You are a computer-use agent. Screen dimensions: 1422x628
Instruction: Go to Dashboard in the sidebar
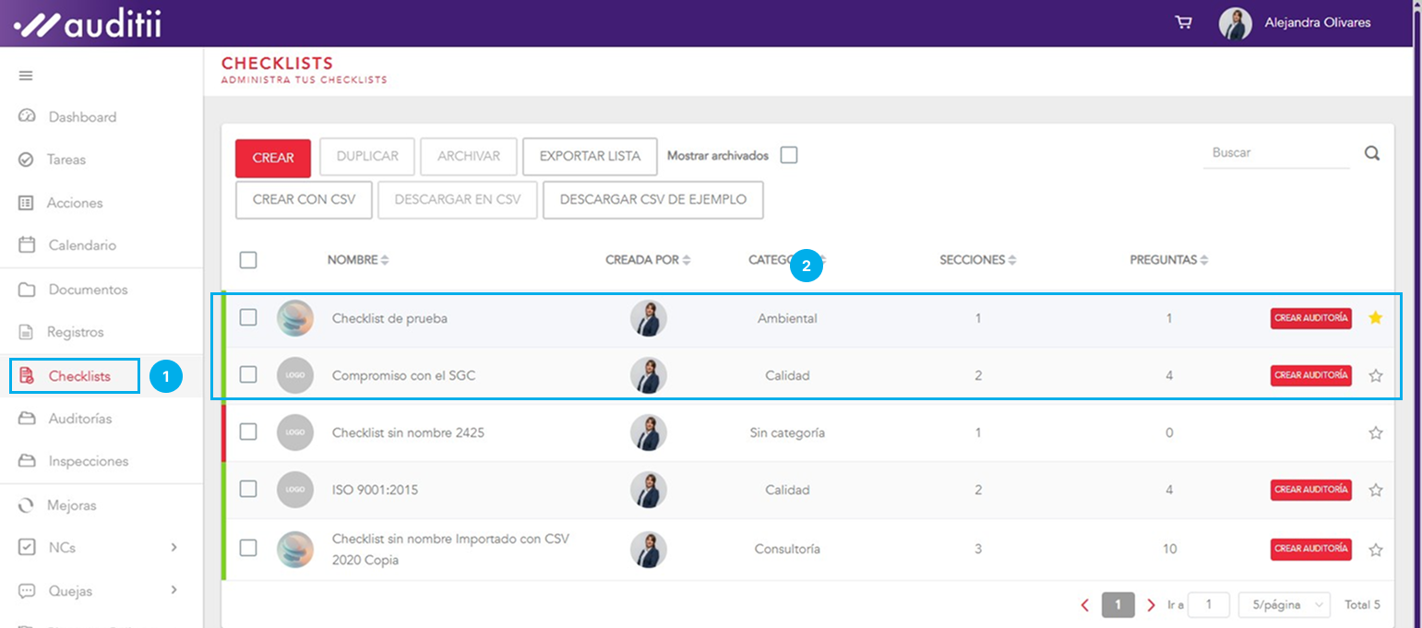pos(81,117)
